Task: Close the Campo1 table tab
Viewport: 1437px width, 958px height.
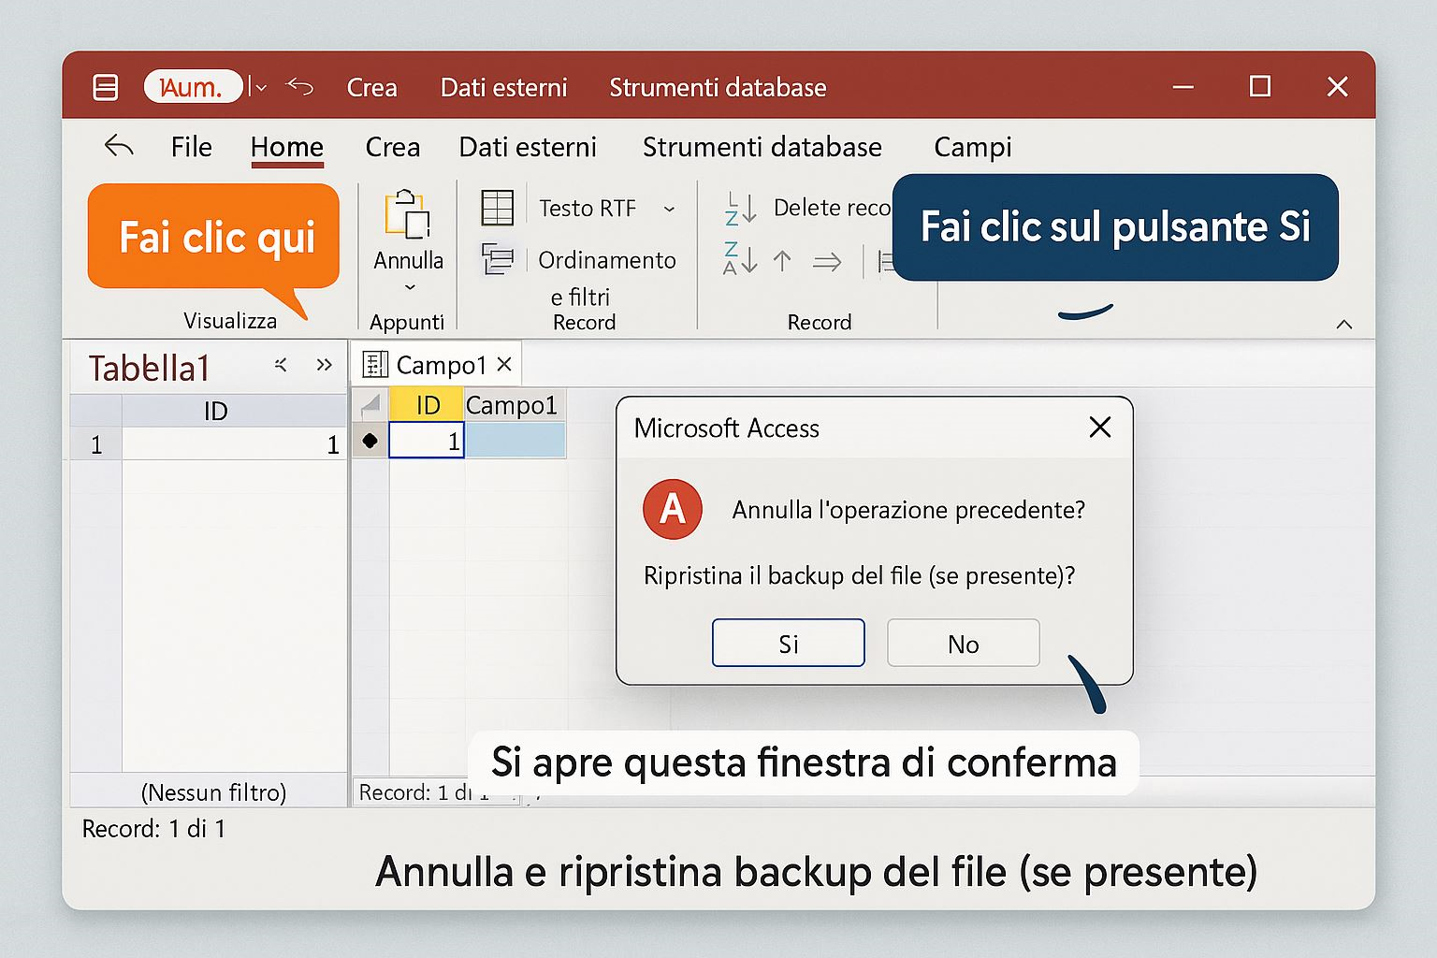Action: tap(504, 364)
